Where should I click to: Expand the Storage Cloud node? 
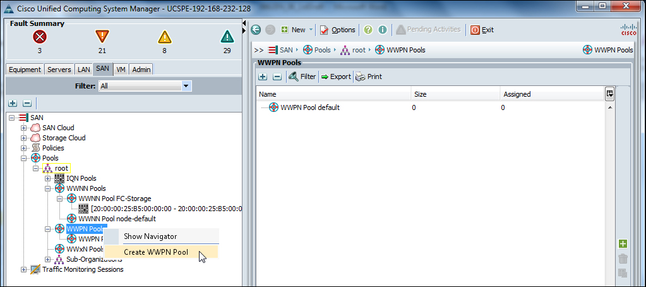[23, 138]
